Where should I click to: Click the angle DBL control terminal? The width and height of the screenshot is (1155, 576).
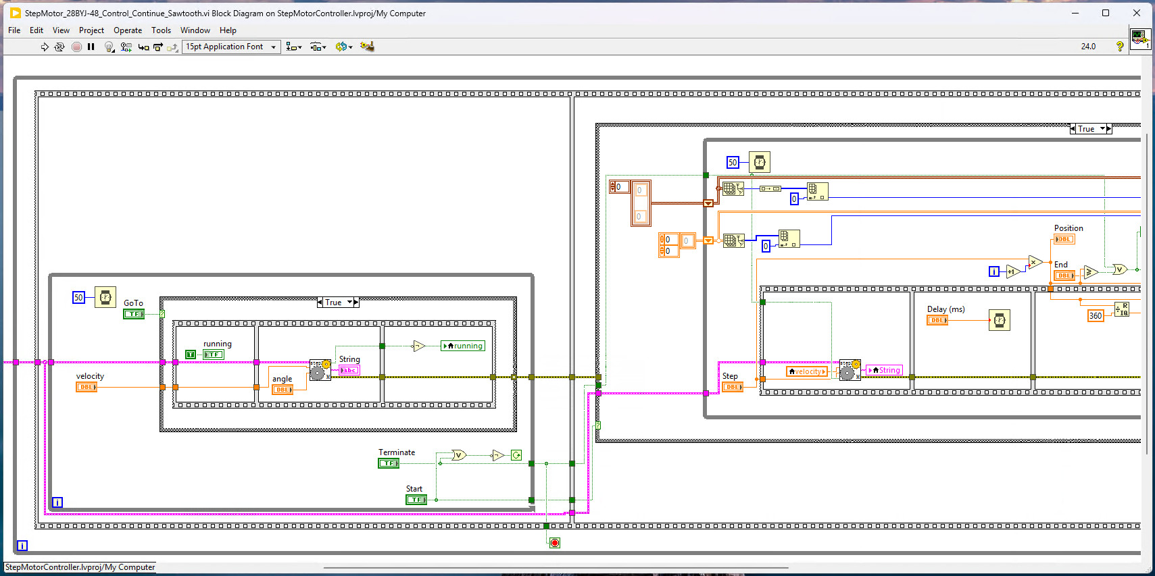click(x=282, y=390)
